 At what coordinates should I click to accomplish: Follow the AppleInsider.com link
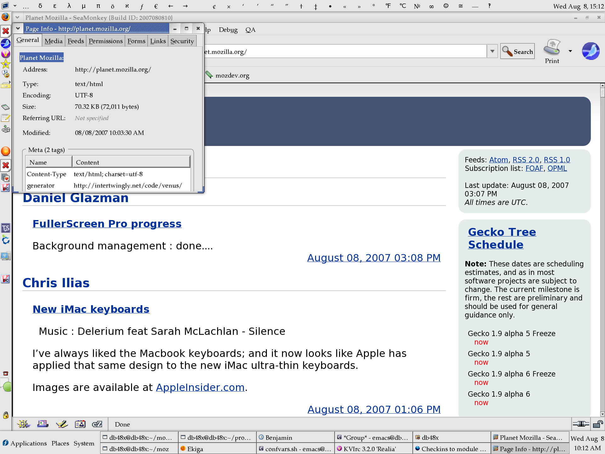200,387
